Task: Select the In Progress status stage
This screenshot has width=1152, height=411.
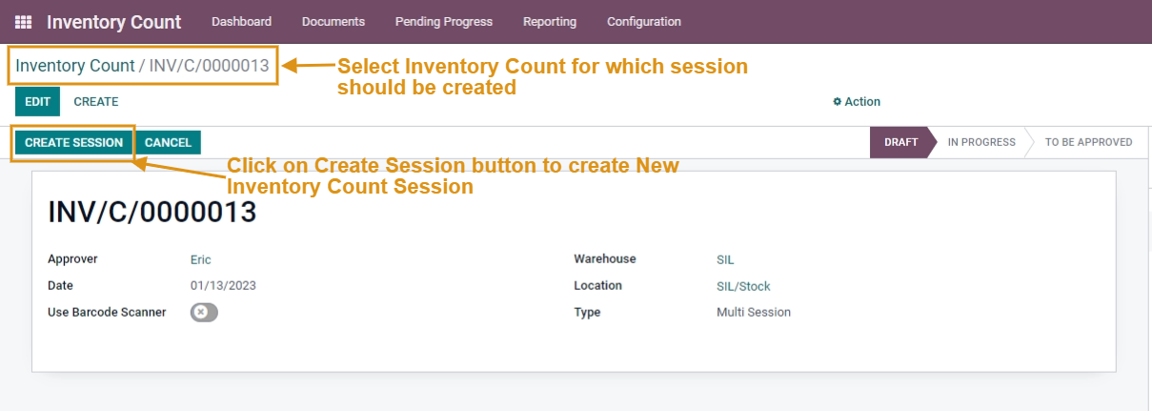Action: pyautogui.click(x=981, y=143)
